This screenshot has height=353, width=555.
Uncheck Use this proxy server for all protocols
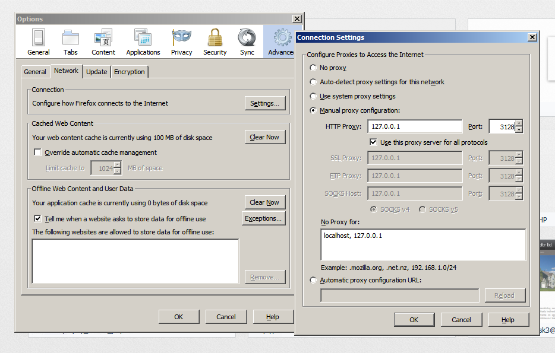click(x=374, y=142)
